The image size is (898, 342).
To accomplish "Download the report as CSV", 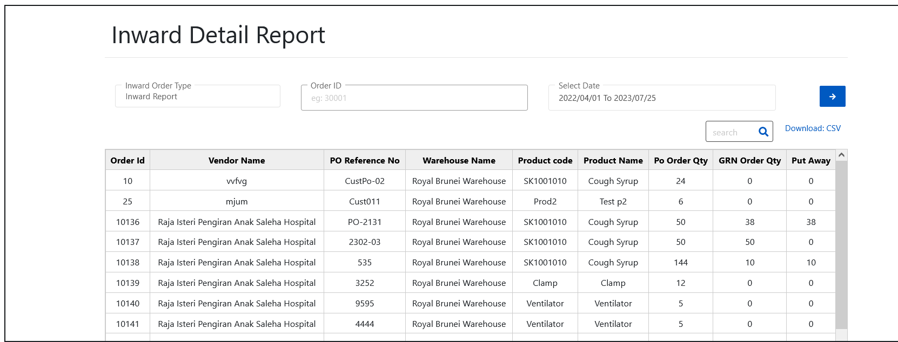I will click(x=812, y=128).
